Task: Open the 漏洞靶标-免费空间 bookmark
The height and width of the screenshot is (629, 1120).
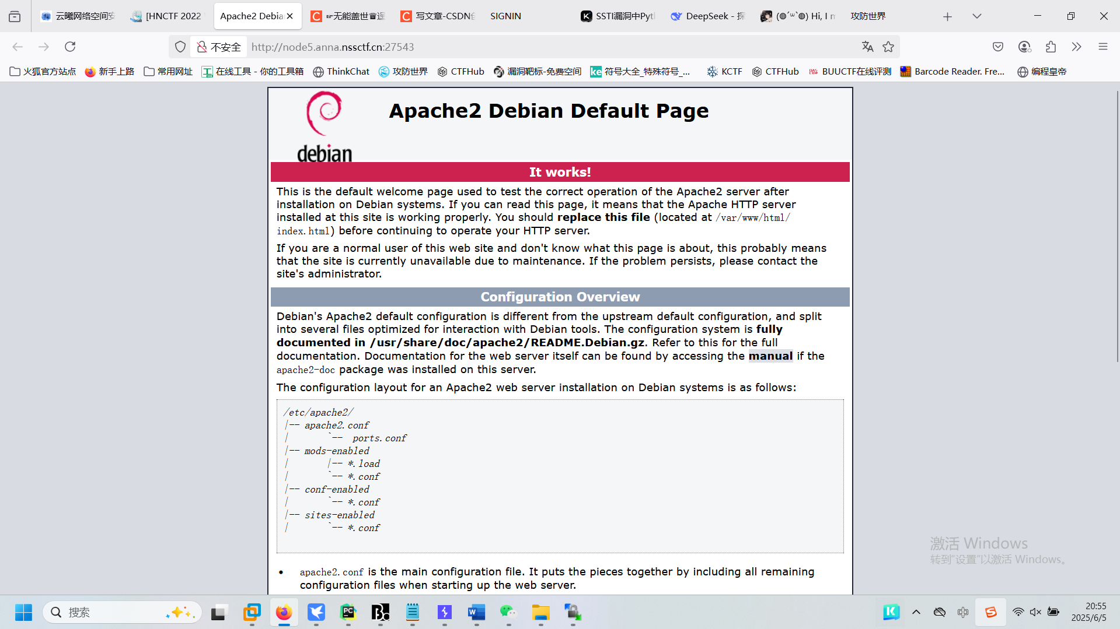Action: (538, 72)
